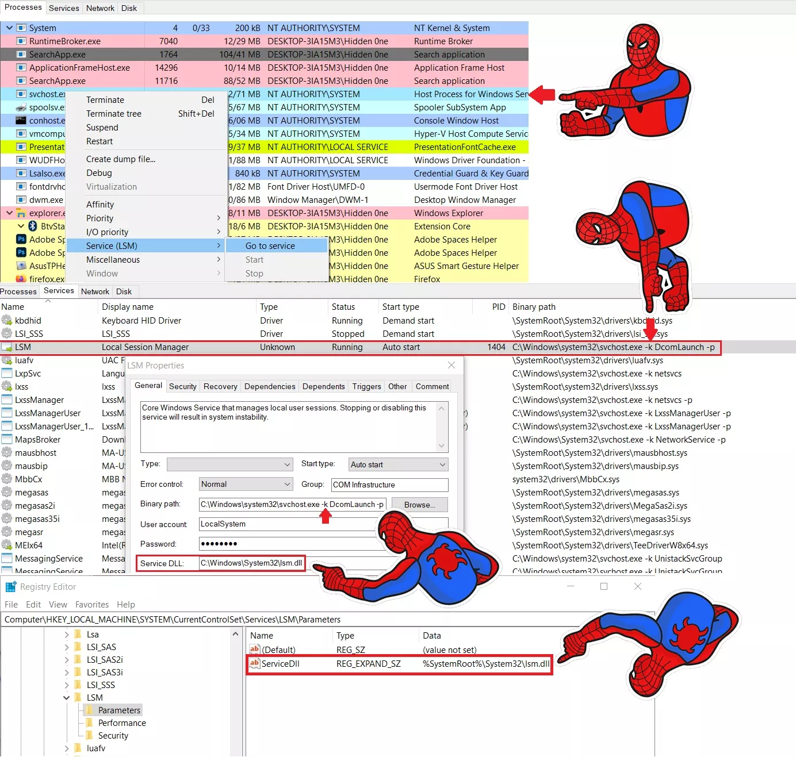Image resolution: width=796 pixels, height=757 pixels.
Task: Click Go to service in the submenu
Action: coord(270,246)
